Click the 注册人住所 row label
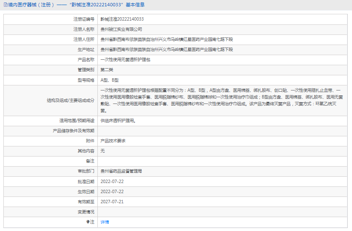 pyautogui.click(x=83, y=39)
